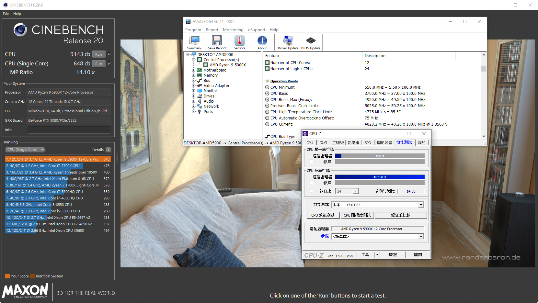538x303 pixels.
Task: Click the DESKTOP-AMD5900 computer icon
Action: pyautogui.click(x=194, y=54)
